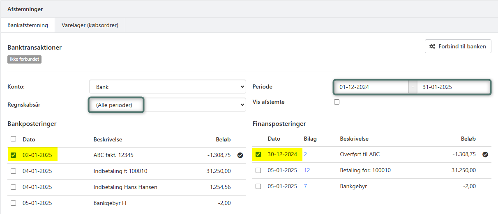This screenshot has height=214, width=498.
Task: Expand the Regnskabsår dropdown
Action: (167, 105)
